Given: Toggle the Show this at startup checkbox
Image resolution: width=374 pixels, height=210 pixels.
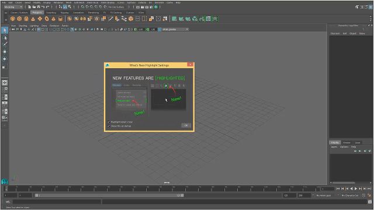Looking at the screenshot, I should pos(109,126).
